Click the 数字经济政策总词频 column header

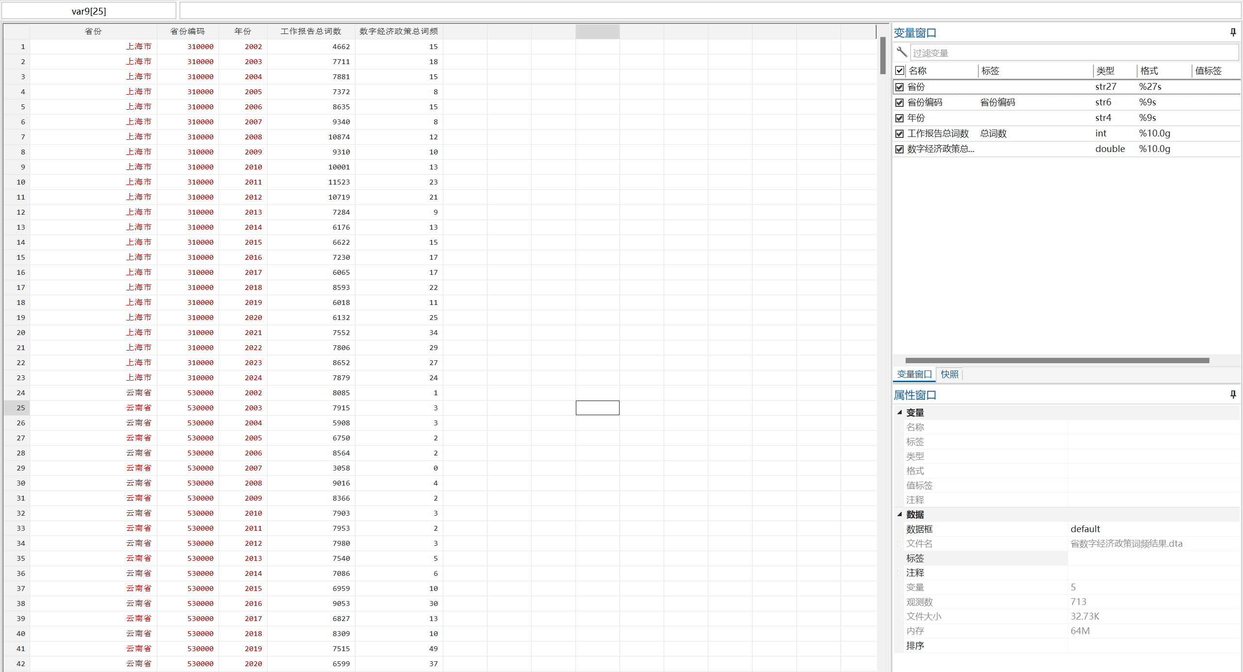point(398,32)
